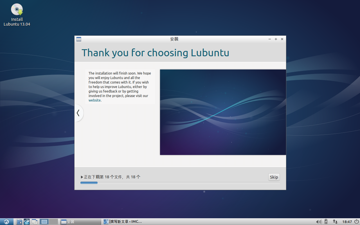Open the Lubuntu start menu in taskbar
Screen dimensions: 360x225
tap(6, 222)
